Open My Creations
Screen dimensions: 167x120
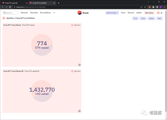(x=45, y=13)
